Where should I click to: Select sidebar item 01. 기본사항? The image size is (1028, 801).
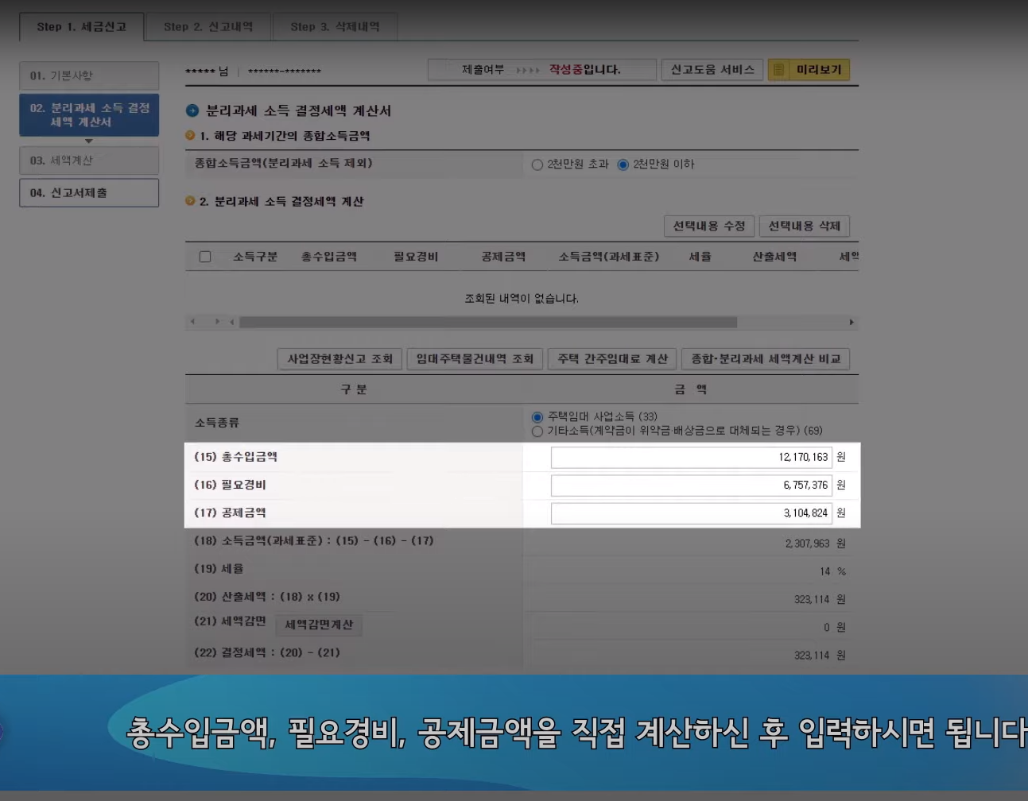coord(89,76)
